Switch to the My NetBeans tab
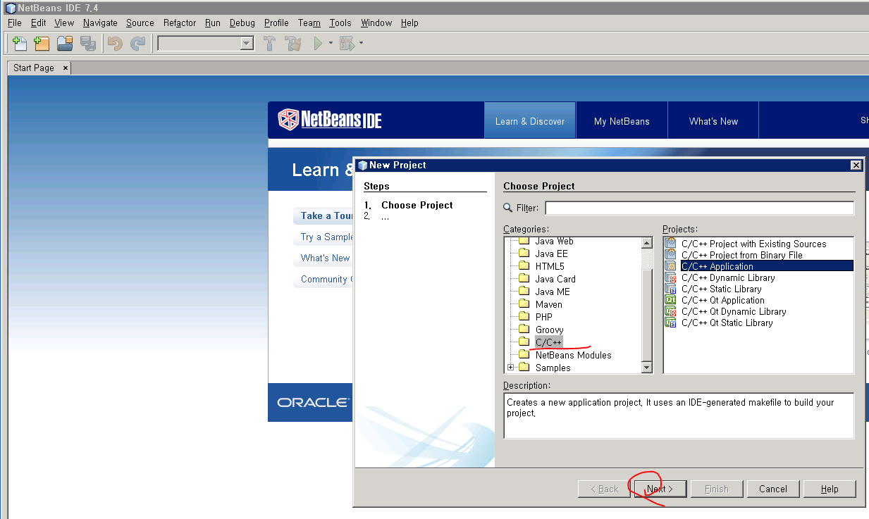 [622, 121]
